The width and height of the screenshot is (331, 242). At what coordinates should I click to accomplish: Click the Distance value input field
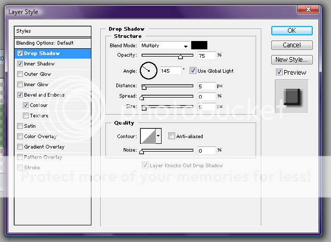(207, 86)
